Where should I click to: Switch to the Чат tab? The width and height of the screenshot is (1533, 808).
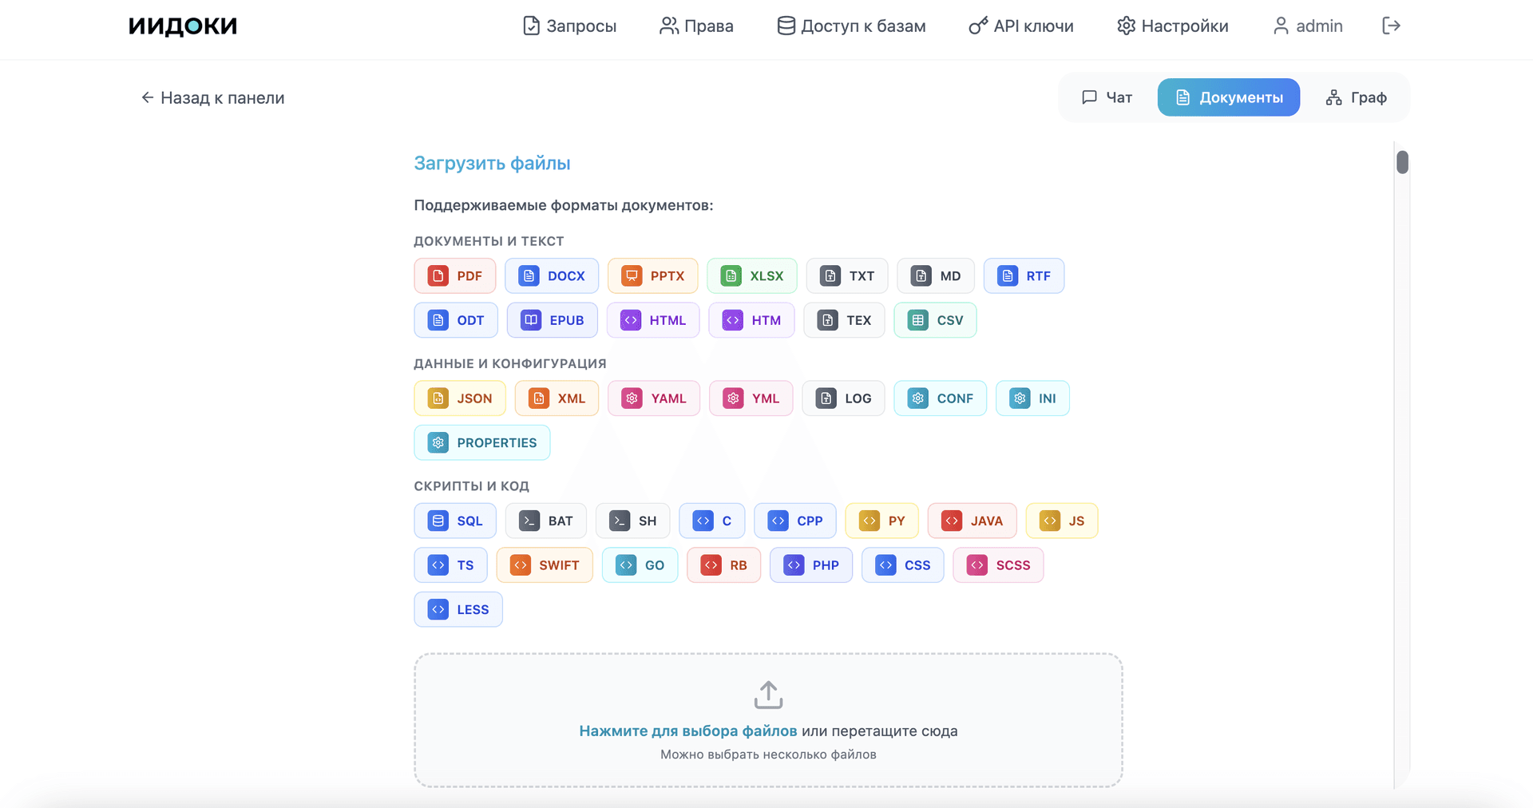[1107, 97]
